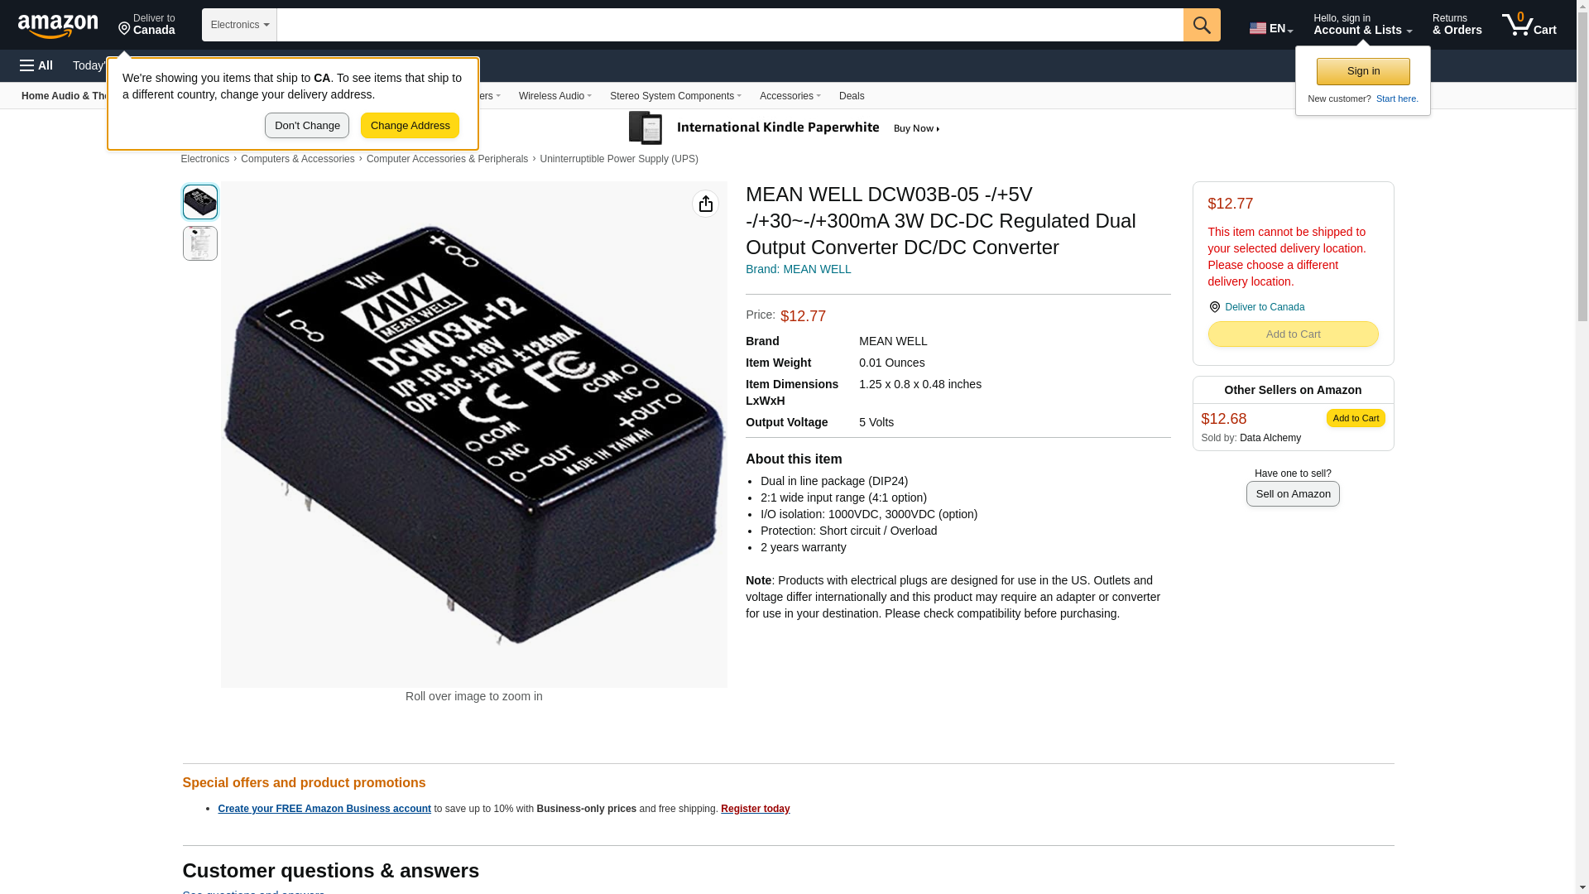This screenshot has width=1589, height=894.
Task: Open the All hamburger menu
Action: click(36, 65)
